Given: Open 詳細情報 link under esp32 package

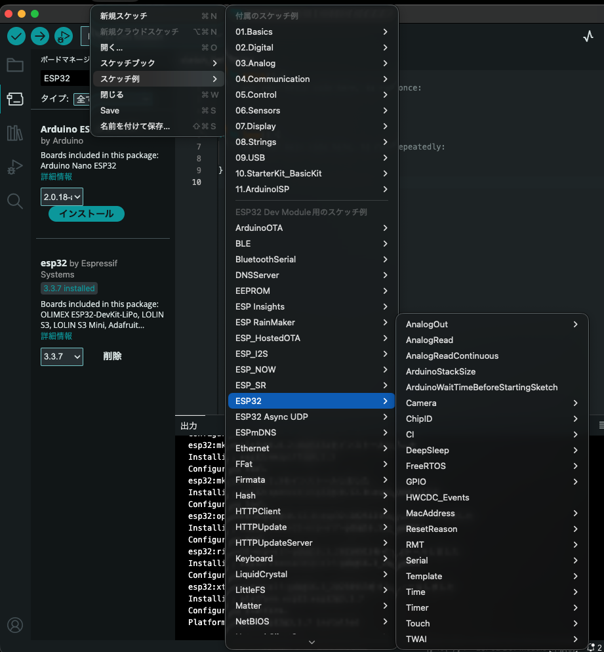Looking at the screenshot, I should tap(56, 336).
